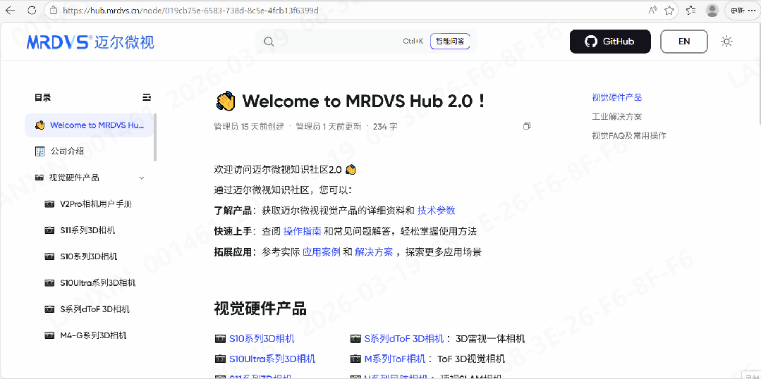Refresh the page using the reload icon
This screenshot has height=379, width=761.
[32, 11]
